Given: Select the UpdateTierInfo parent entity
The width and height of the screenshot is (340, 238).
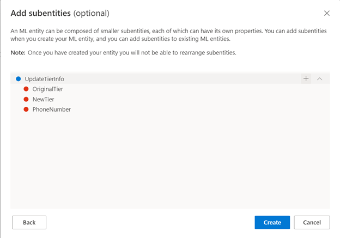Looking at the screenshot, I should click(45, 79).
